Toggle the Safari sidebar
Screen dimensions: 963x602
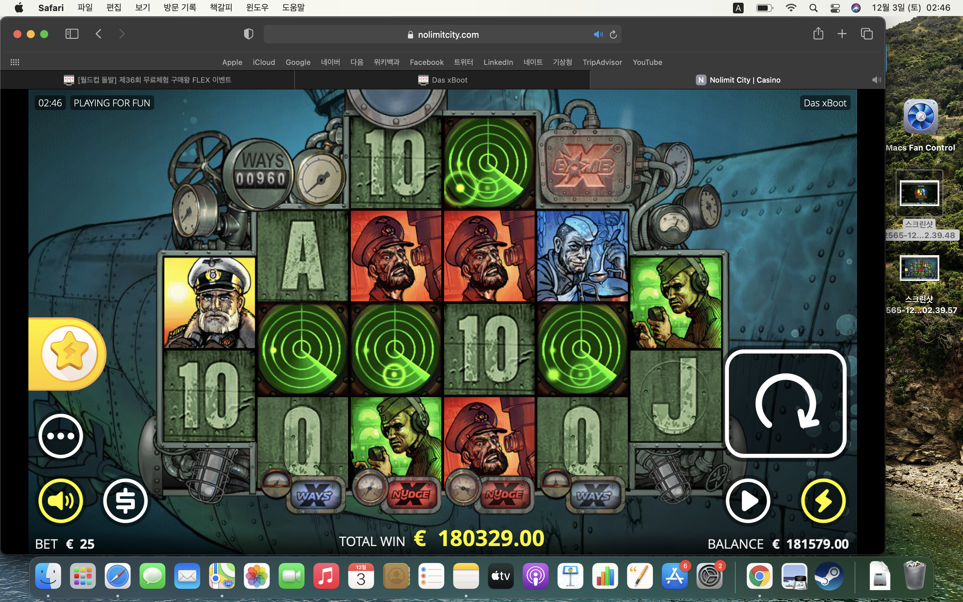72,34
